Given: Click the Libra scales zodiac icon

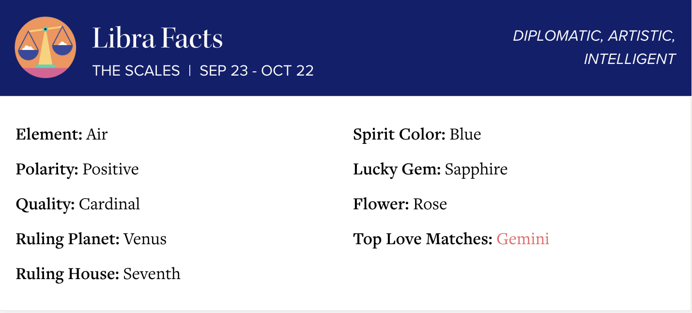Looking at the screenshot, I should 46,47.
